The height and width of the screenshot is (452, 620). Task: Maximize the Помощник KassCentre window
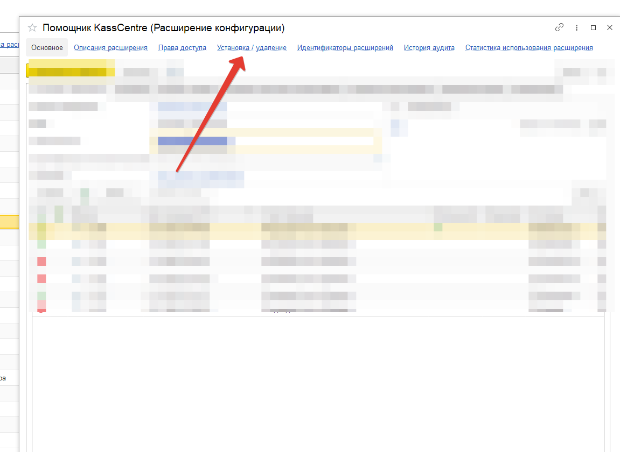point(593,27)
